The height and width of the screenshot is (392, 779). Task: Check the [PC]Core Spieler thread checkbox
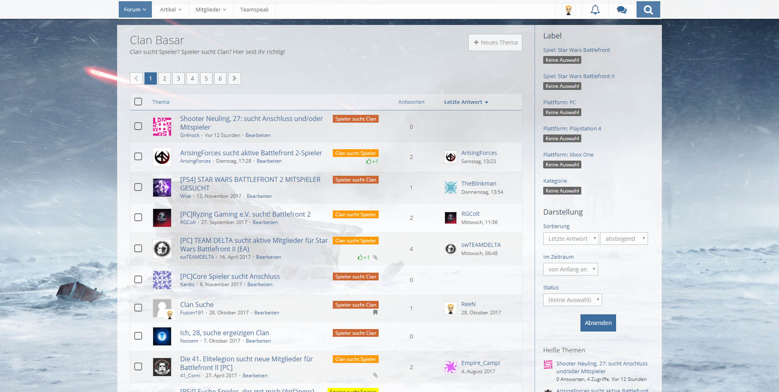138,280
